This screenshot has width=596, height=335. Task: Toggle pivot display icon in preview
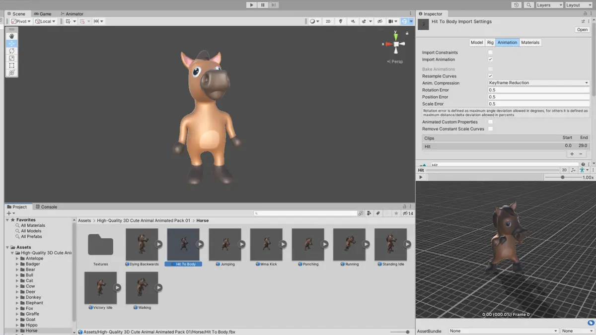pos(573,170)
